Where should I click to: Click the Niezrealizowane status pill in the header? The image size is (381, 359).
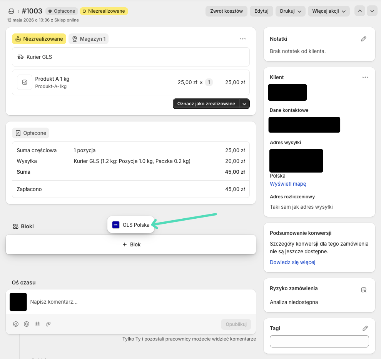104,11
